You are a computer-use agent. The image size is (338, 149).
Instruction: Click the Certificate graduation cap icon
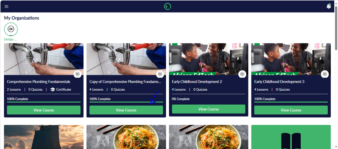(52, 90)
